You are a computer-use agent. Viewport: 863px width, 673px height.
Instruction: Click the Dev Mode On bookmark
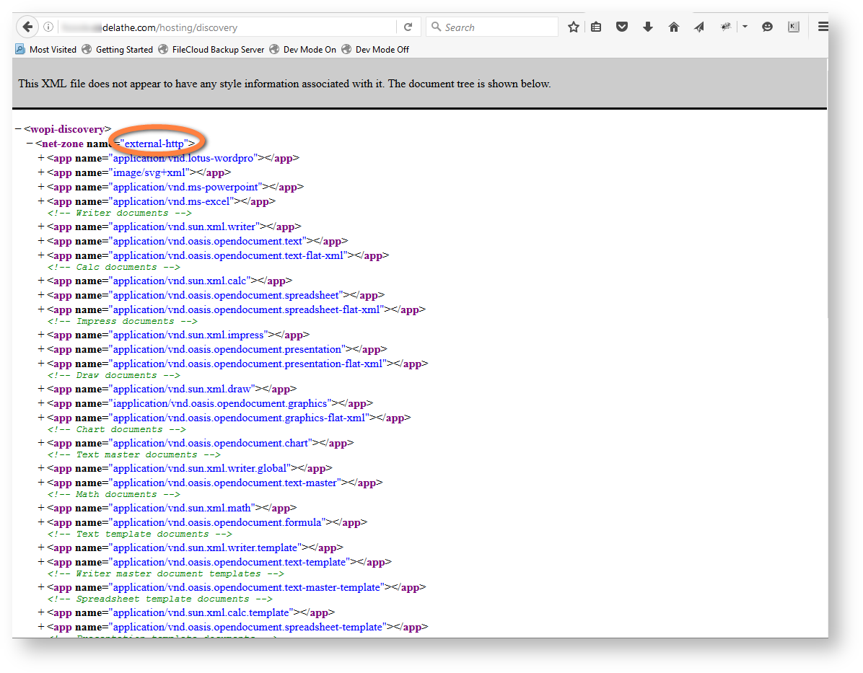[x=302, y=50]
